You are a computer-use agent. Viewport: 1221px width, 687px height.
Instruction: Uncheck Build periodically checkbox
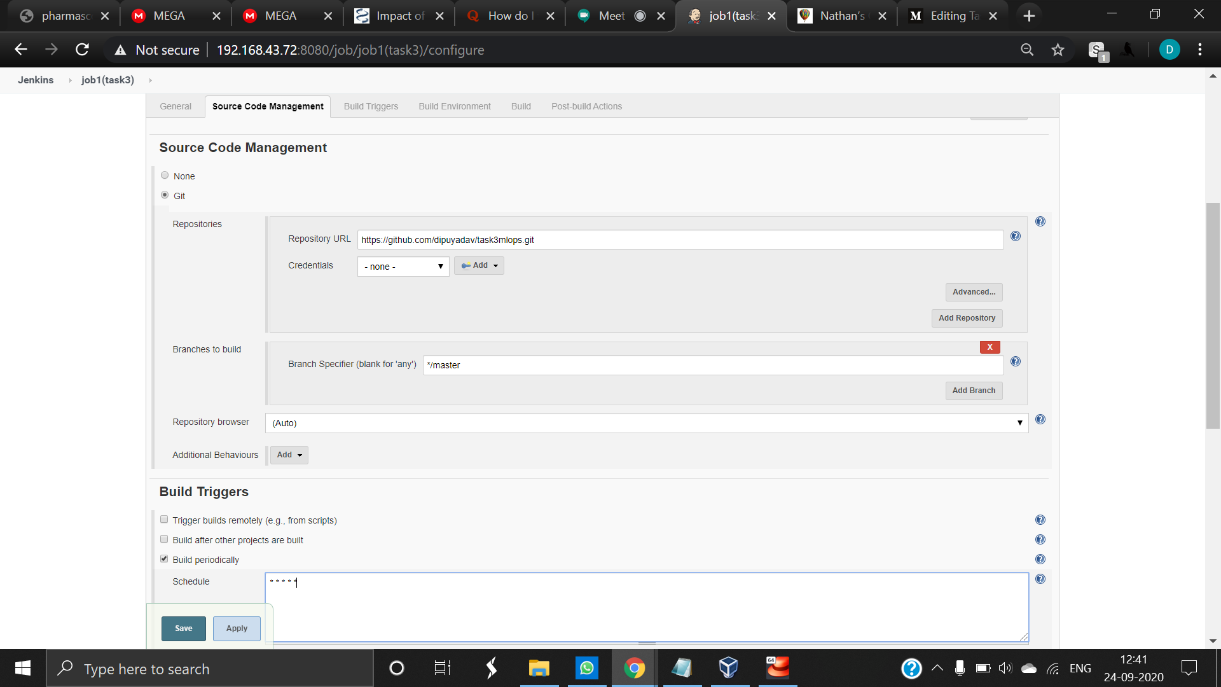pyautogui.click(x=164, y=559)
